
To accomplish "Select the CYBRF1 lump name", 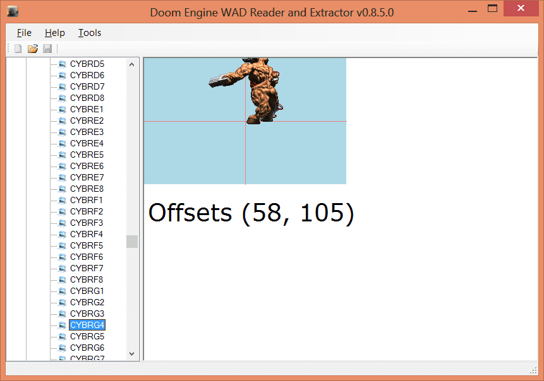I will click(x=87, y=200).
